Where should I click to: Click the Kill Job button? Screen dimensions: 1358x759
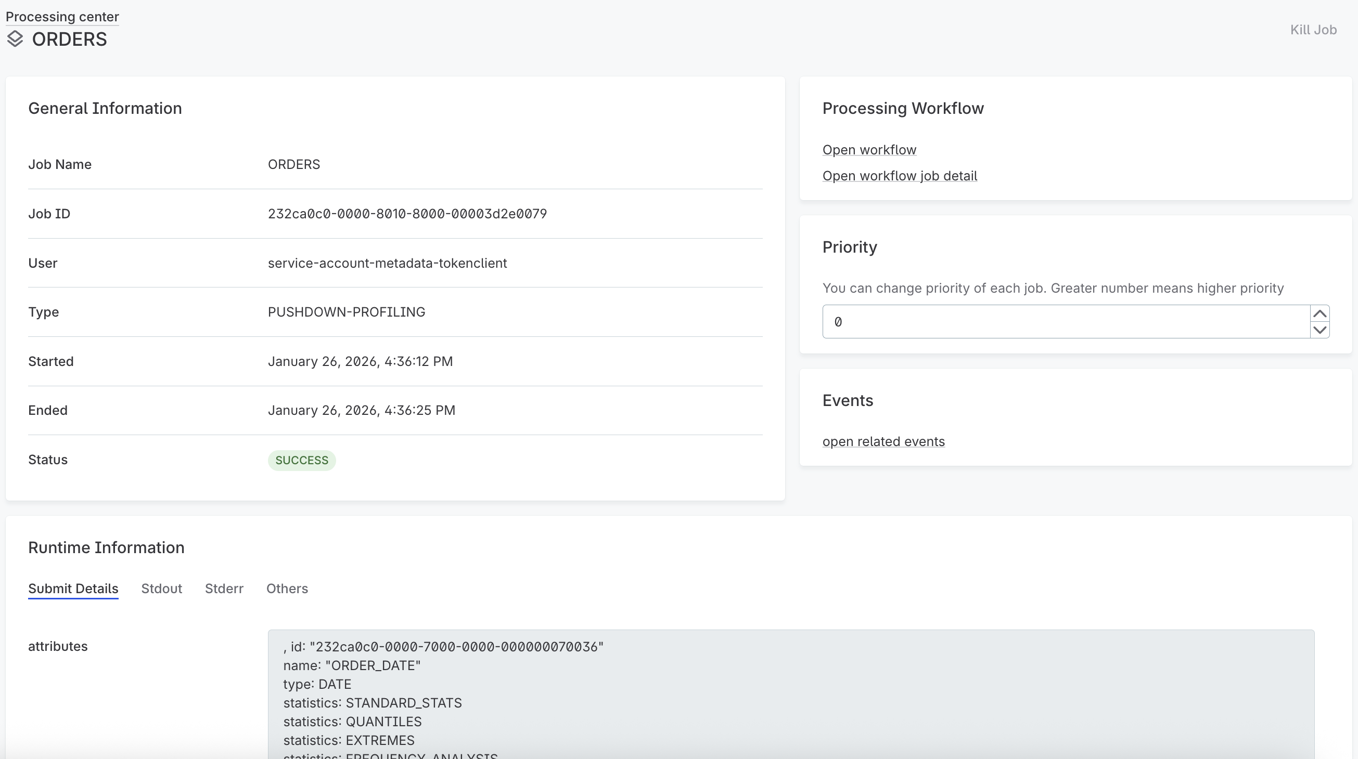(1313, 30)
